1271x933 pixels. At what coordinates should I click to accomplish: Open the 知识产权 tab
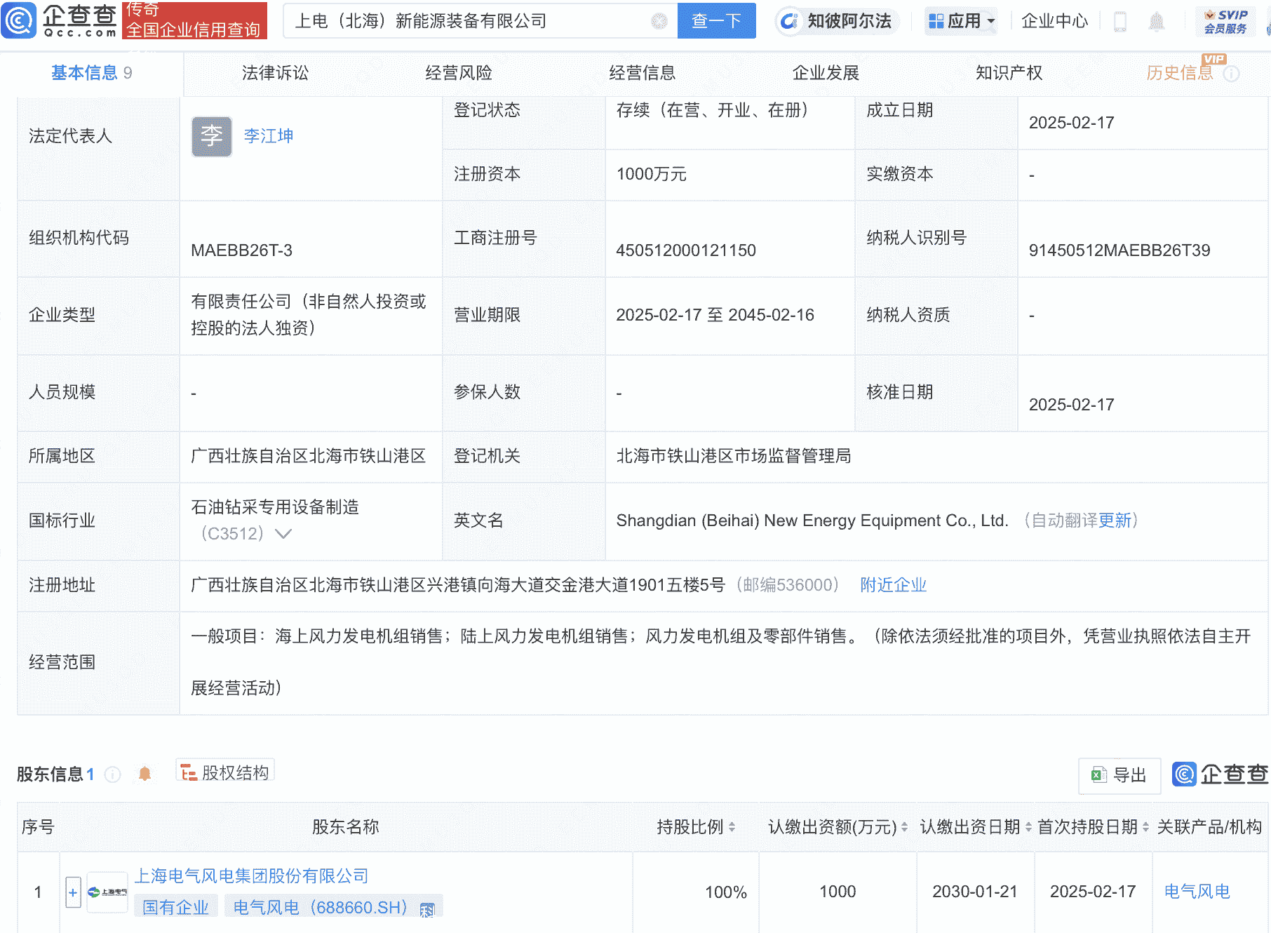pos(1007,72)
